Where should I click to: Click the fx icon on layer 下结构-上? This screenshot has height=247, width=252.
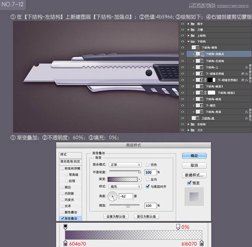click(247, 67)
